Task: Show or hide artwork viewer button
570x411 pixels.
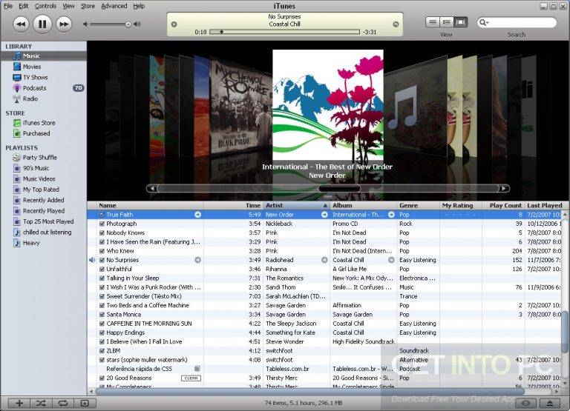Action: (x=85, y=403)
